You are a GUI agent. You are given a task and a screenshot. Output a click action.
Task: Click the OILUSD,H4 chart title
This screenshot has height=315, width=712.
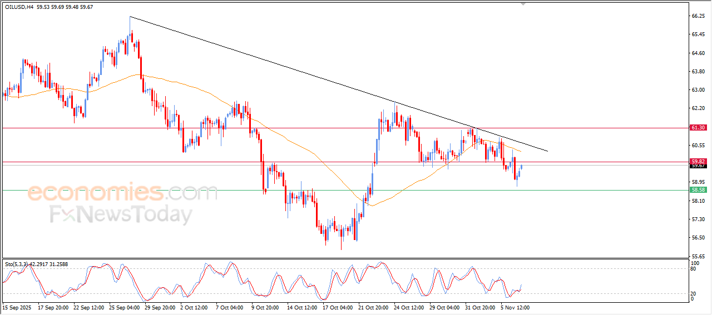[17, 7]
